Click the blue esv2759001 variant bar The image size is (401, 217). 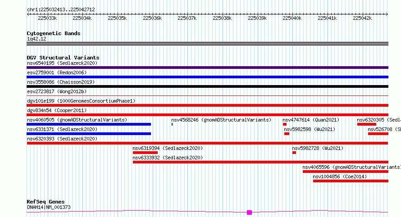pyautogui.click(x=207, y=77)
